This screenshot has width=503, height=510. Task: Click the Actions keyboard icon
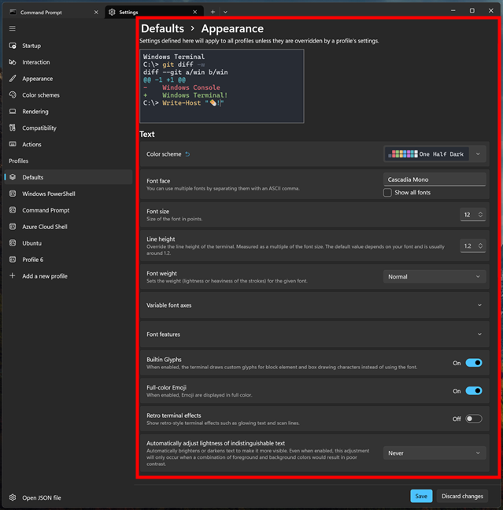13,144
